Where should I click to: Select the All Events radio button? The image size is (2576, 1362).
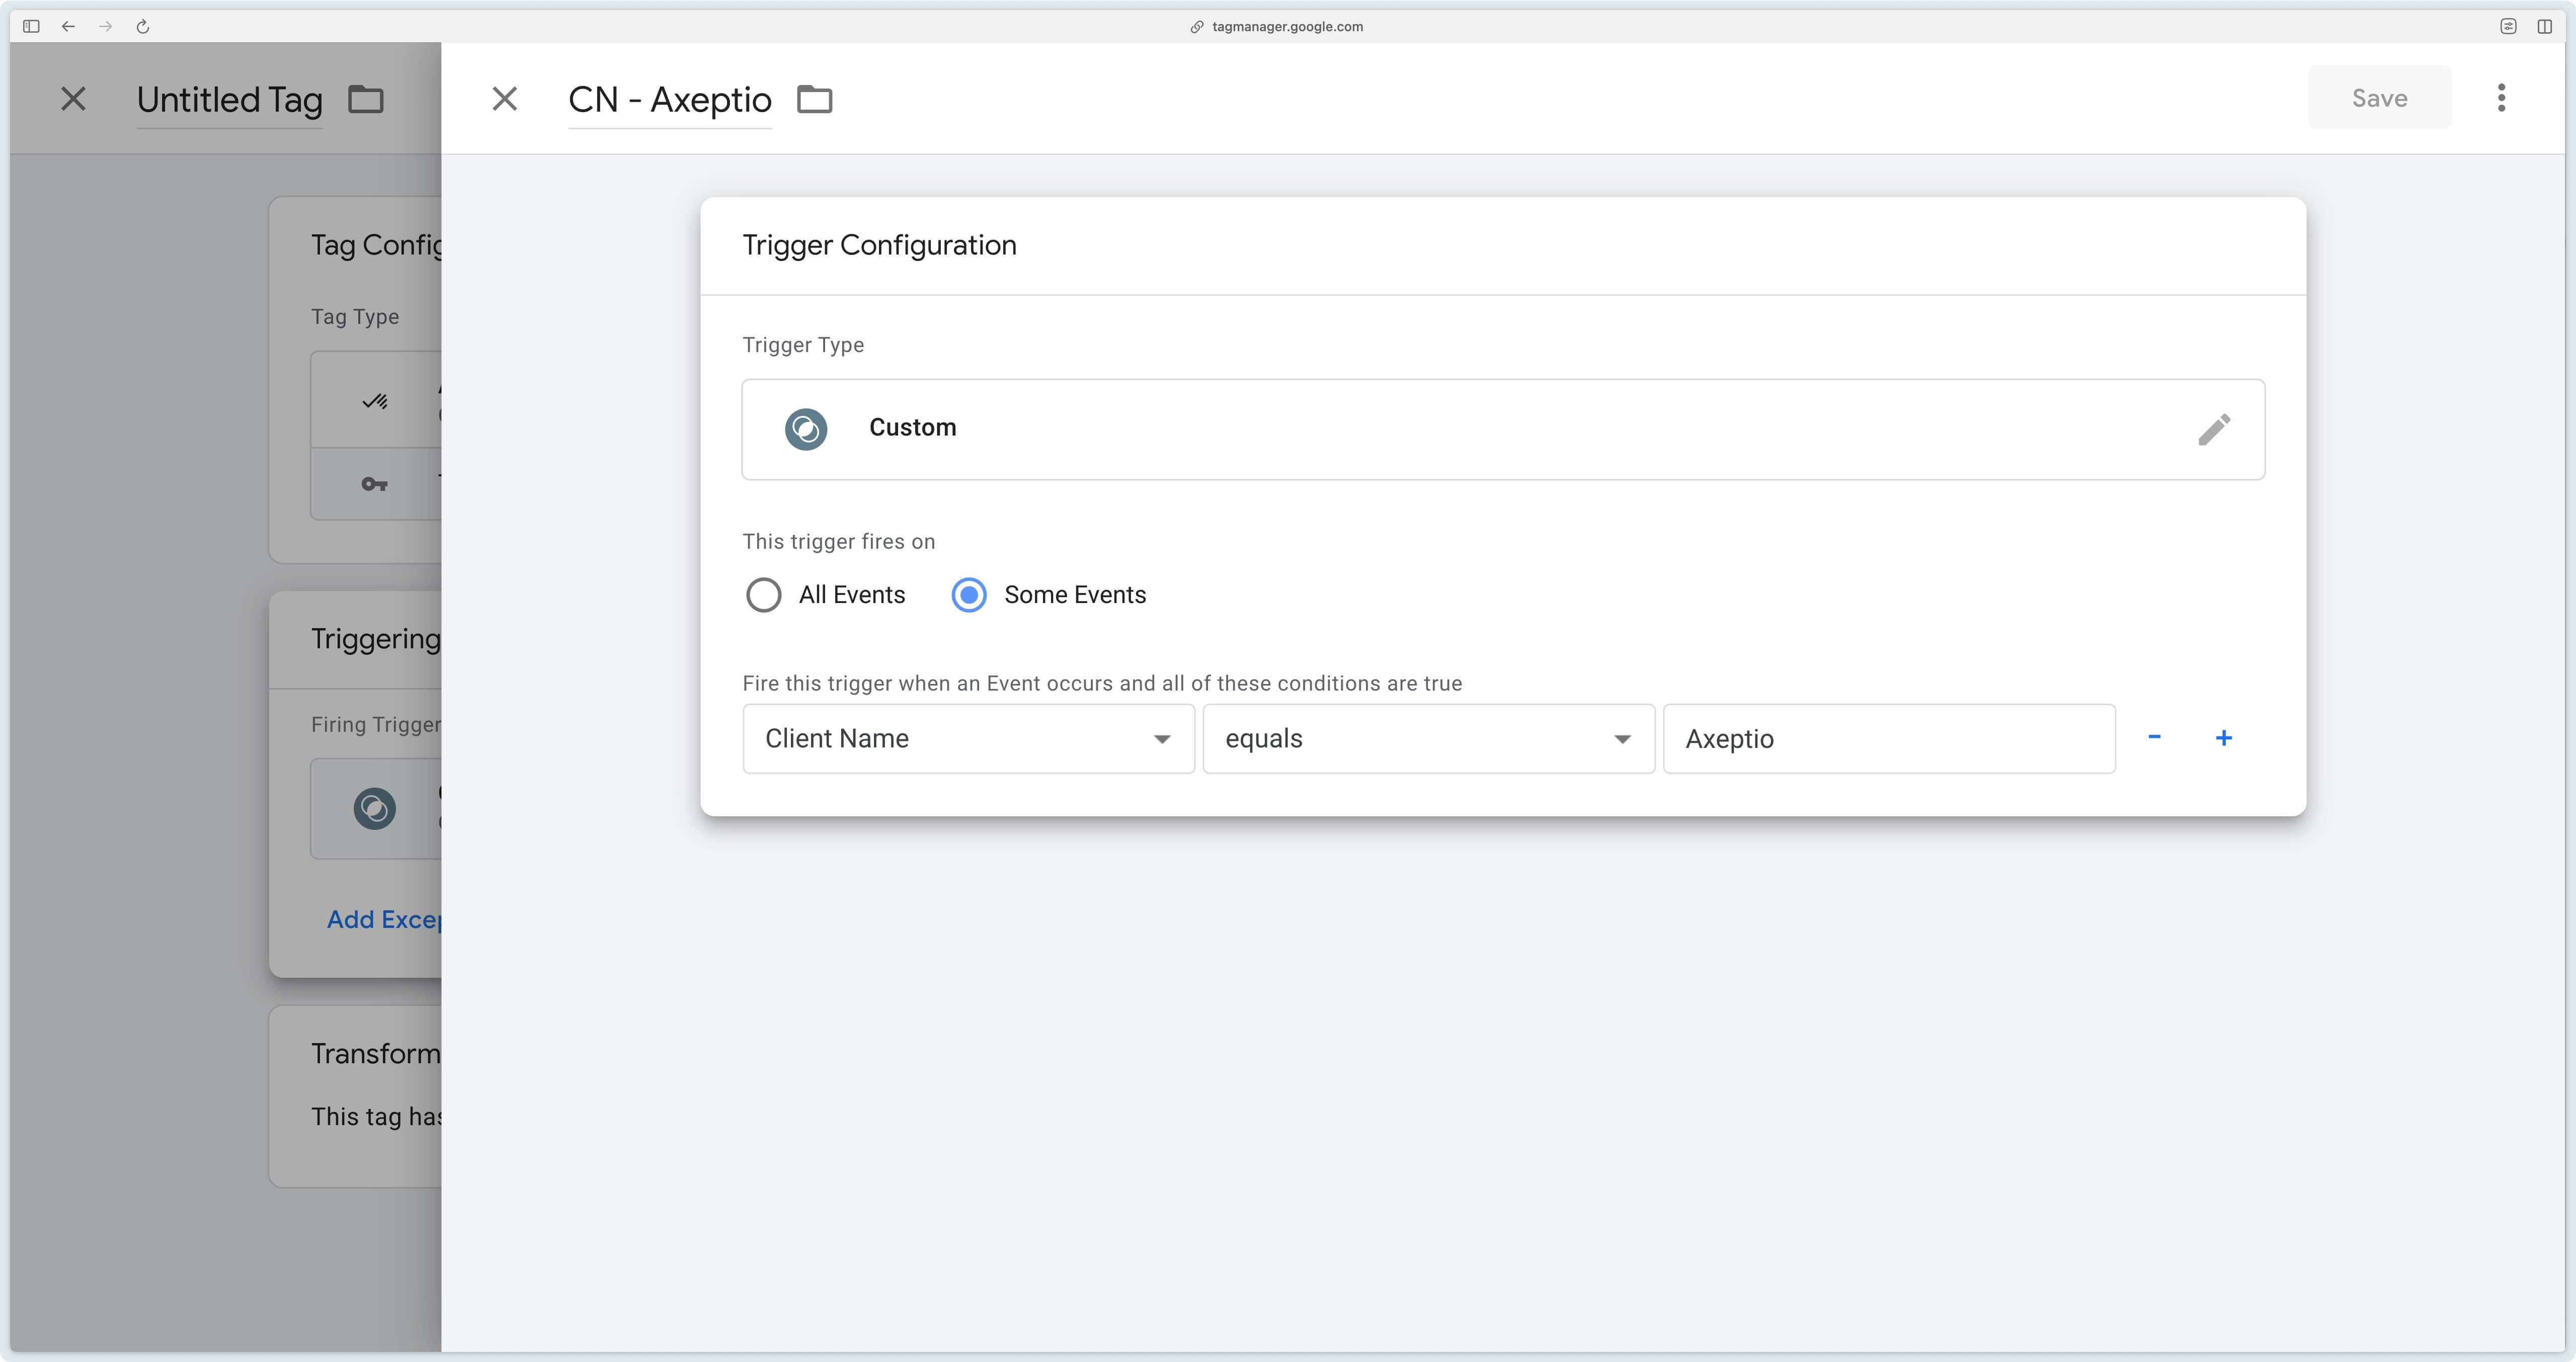tap(764, 595)
